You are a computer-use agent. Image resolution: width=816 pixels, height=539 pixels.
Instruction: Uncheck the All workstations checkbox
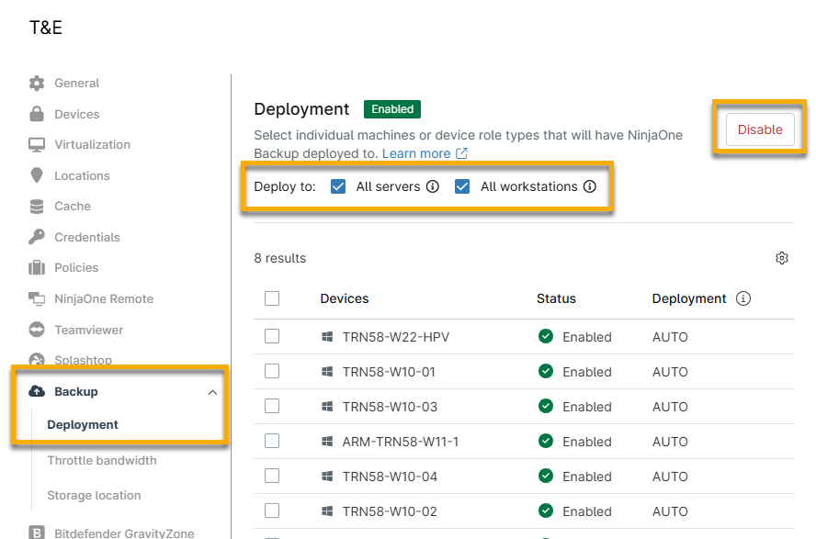[x=463, y=186]
